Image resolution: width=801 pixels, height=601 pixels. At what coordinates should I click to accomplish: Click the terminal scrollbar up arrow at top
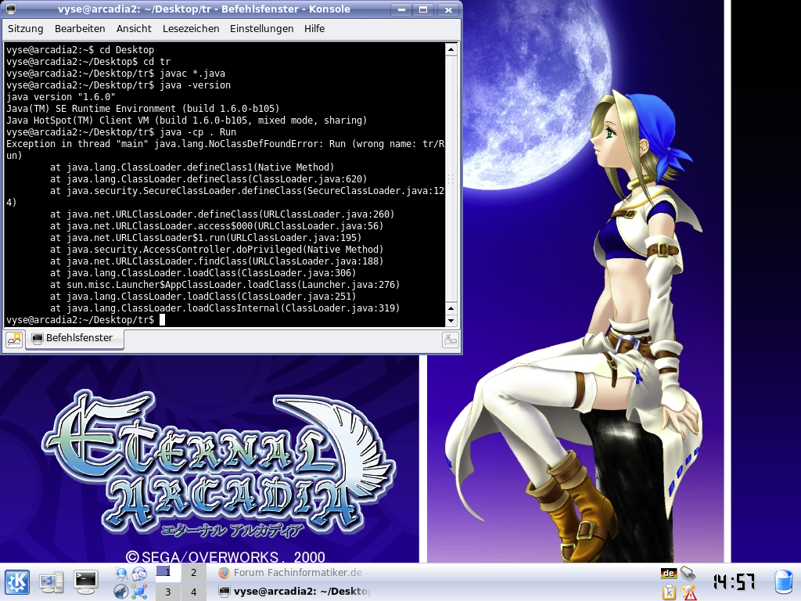451,49
